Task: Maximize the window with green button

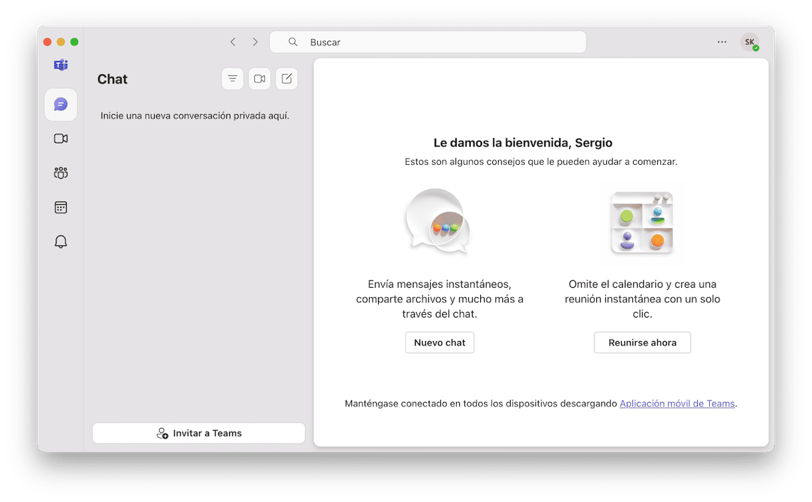Action: [74, 42]
